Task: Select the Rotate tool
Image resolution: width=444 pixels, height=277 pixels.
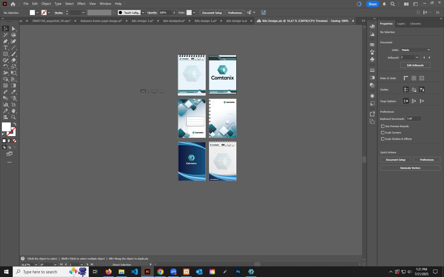Action: 5,66
